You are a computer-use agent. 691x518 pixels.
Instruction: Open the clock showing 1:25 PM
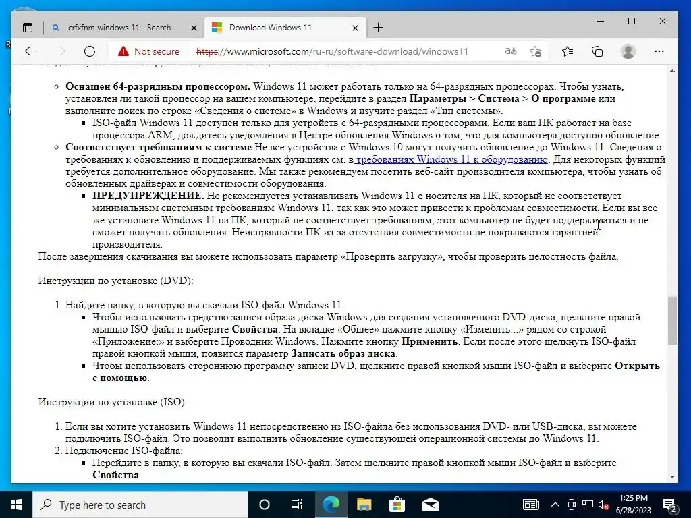(633, 505)
